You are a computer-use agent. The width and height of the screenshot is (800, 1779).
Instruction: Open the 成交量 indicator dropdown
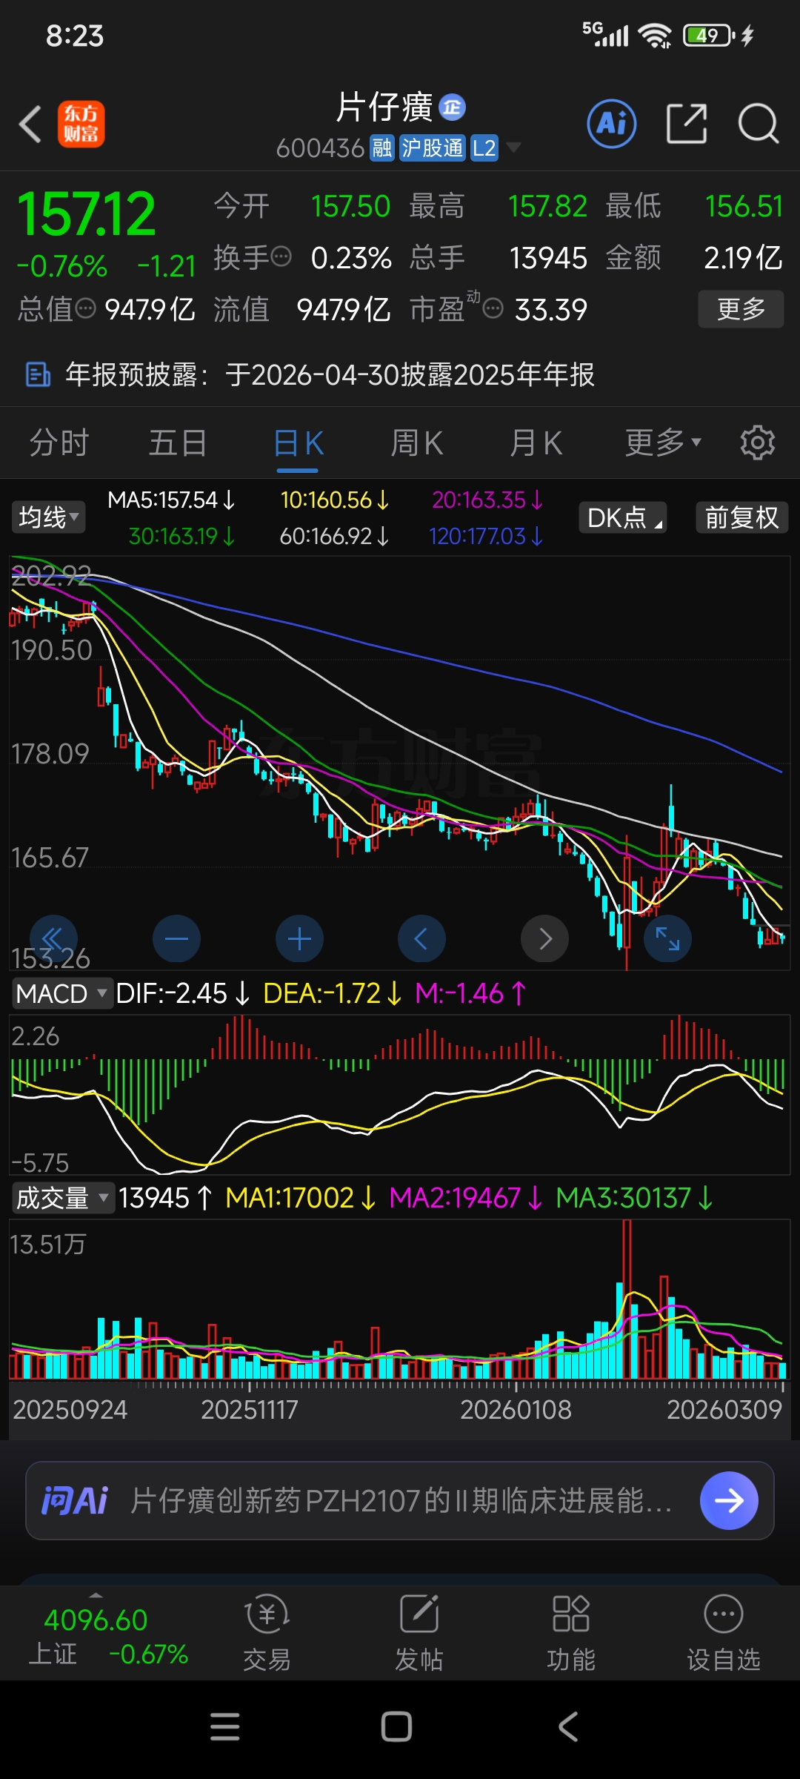point(62,1198)
